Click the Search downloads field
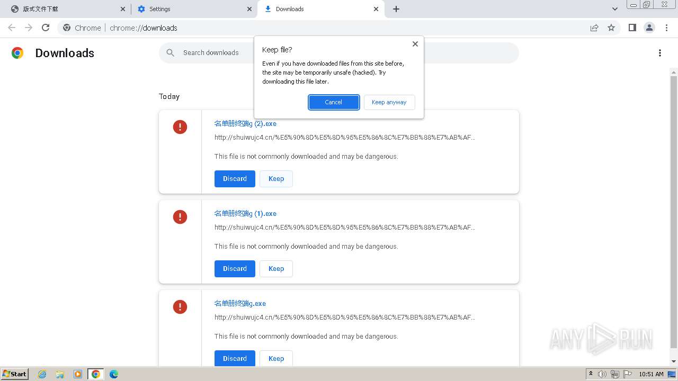The width and height of the screenshot is (678, 381). (339, 53)
